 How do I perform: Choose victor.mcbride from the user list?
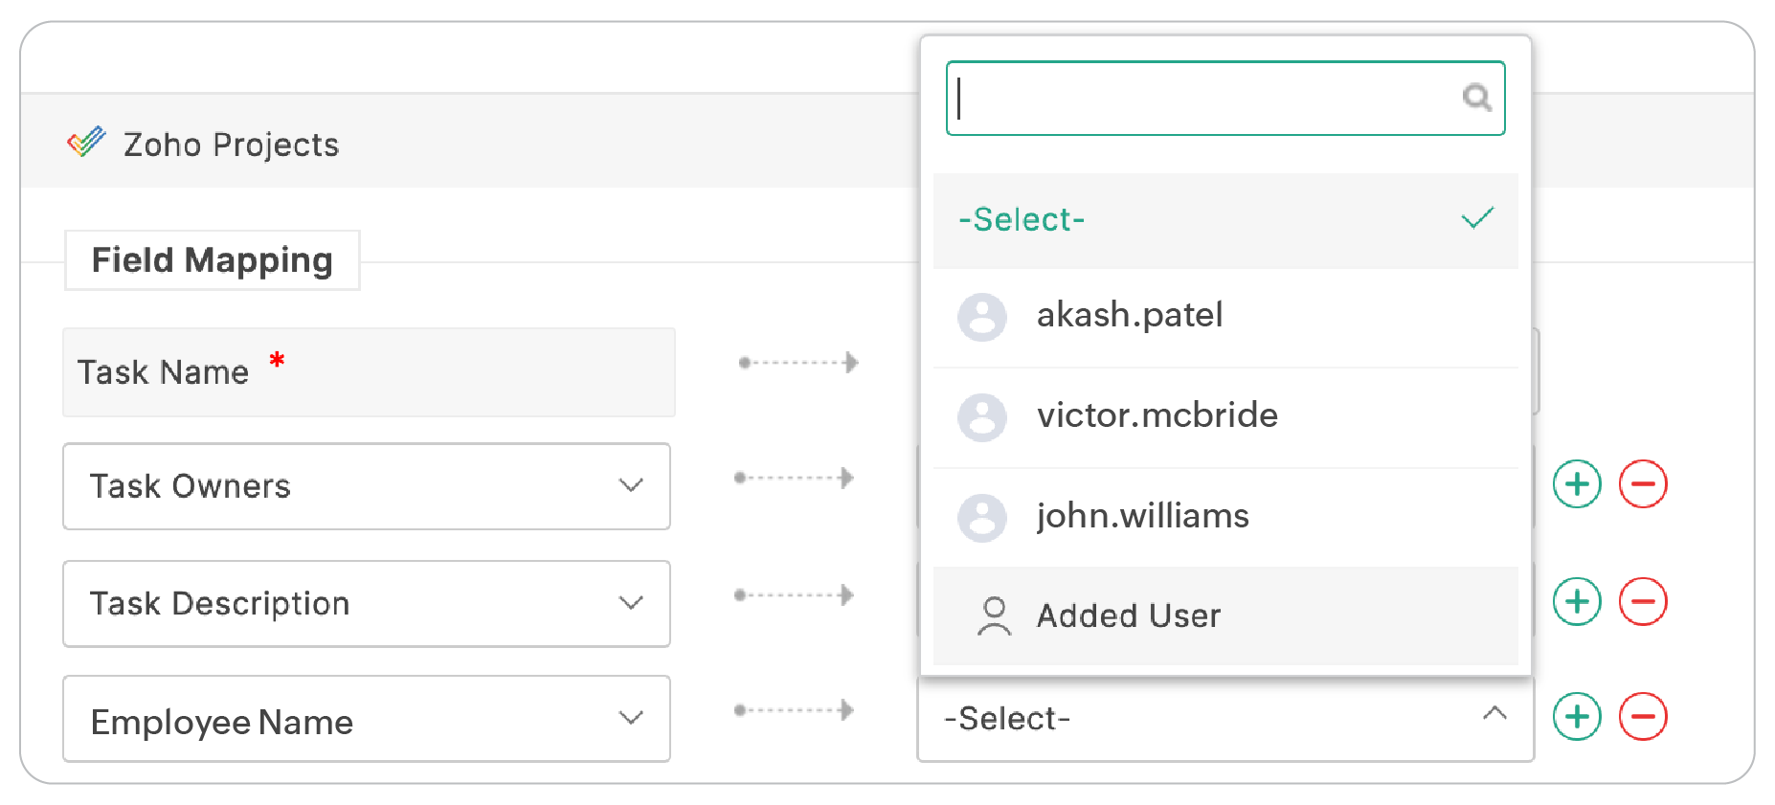pos(1157,416)
